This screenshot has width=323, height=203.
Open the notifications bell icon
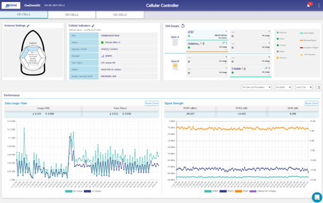(x=309, y=5)
